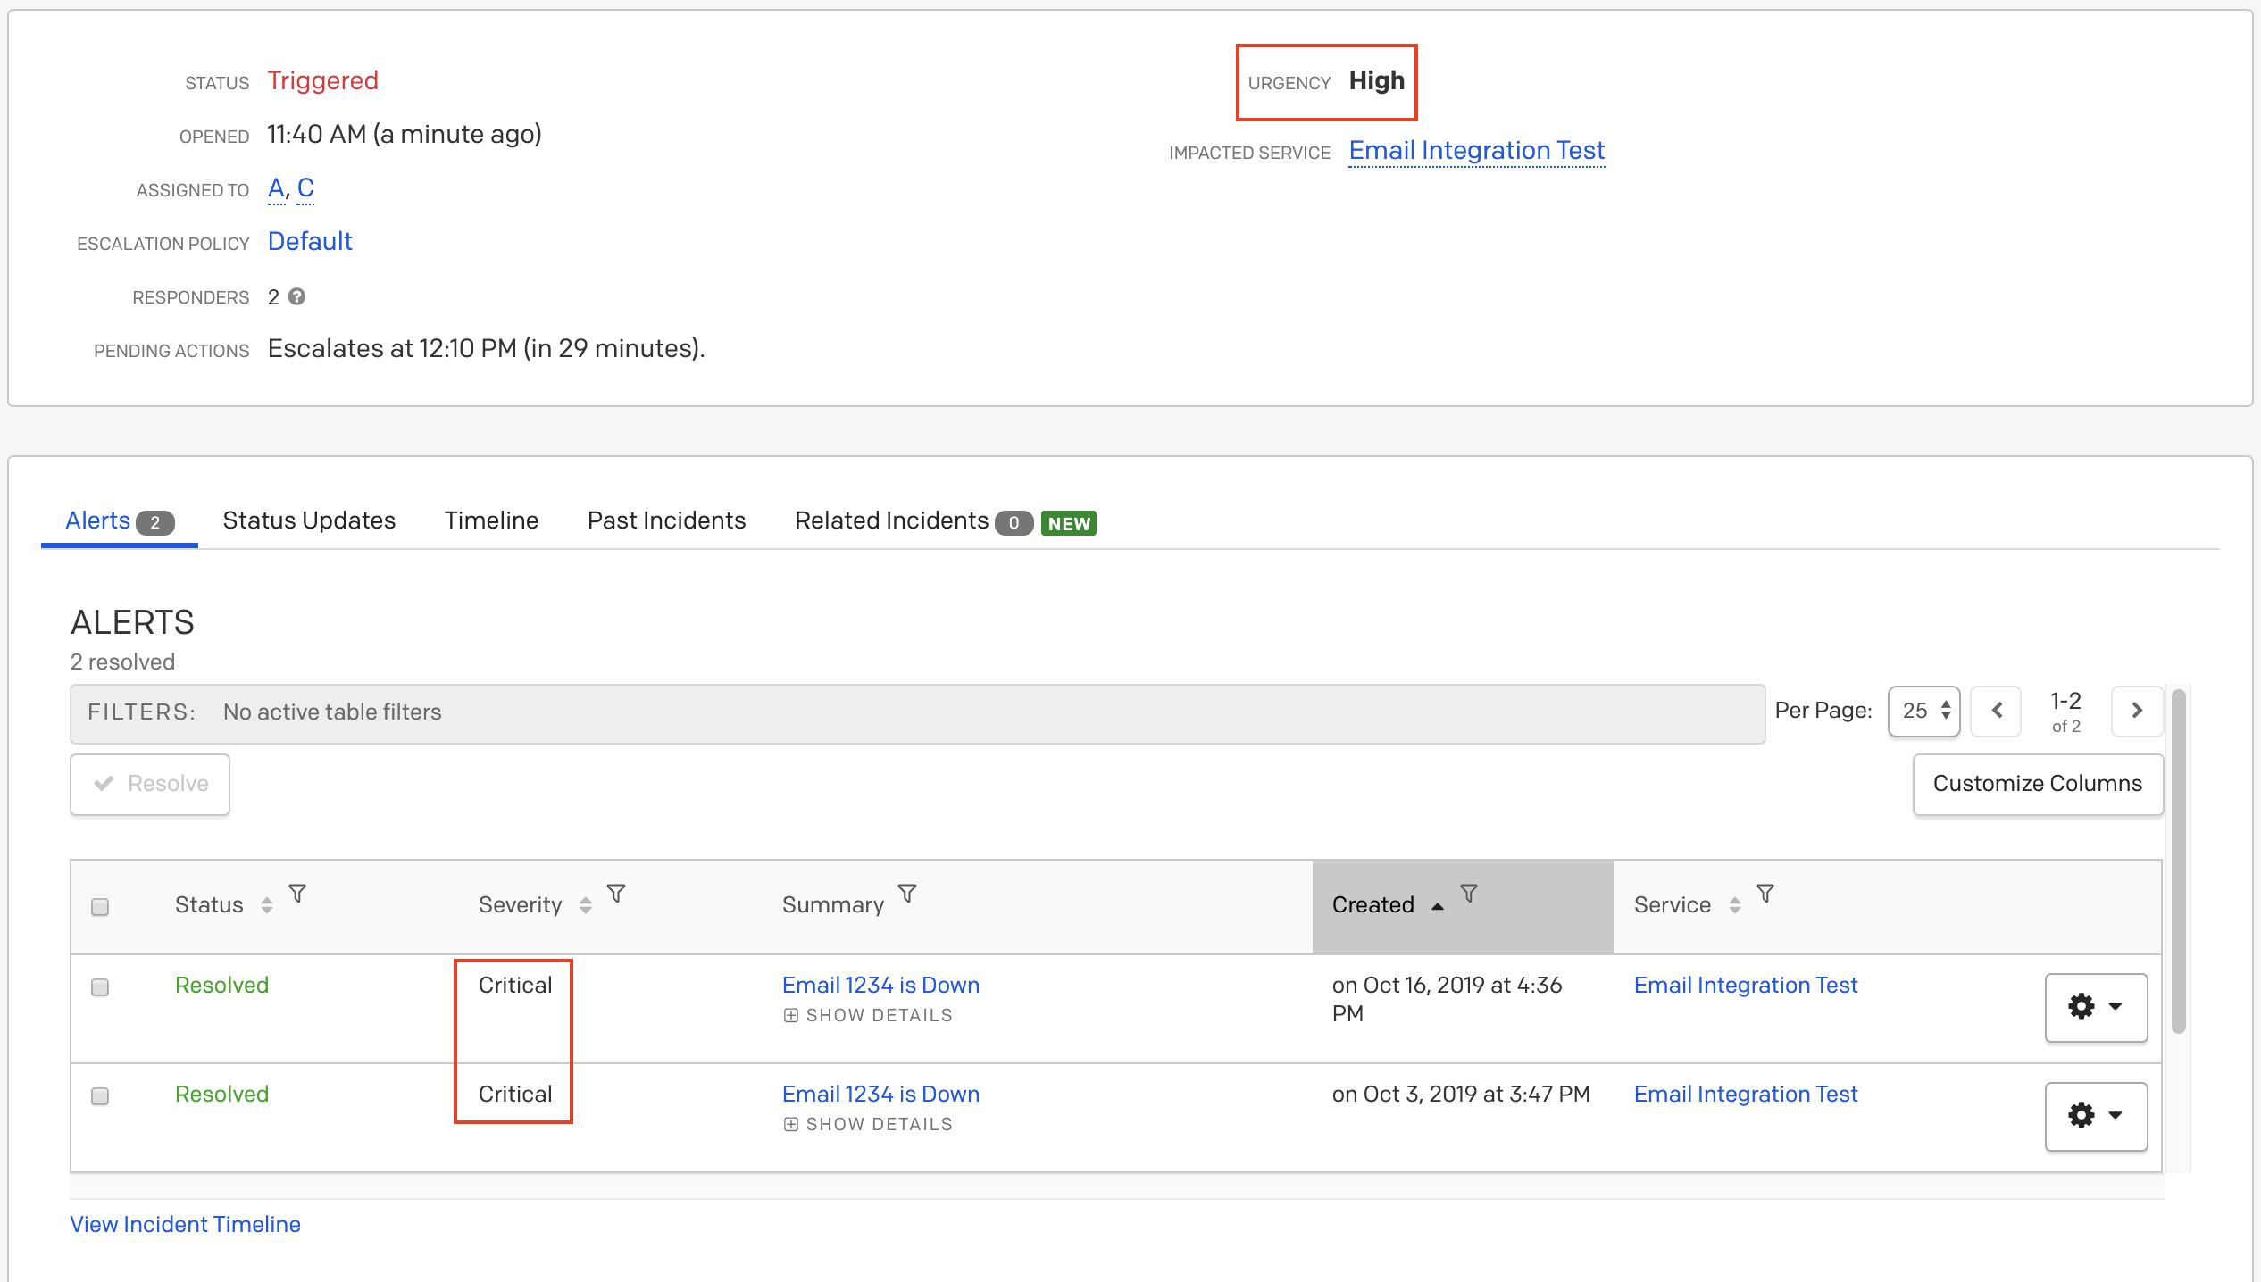Viewport: 2261px width, 1282px height.
Task: Click the alerts table vertical scrollbar
Action: tap(2179, 862)
